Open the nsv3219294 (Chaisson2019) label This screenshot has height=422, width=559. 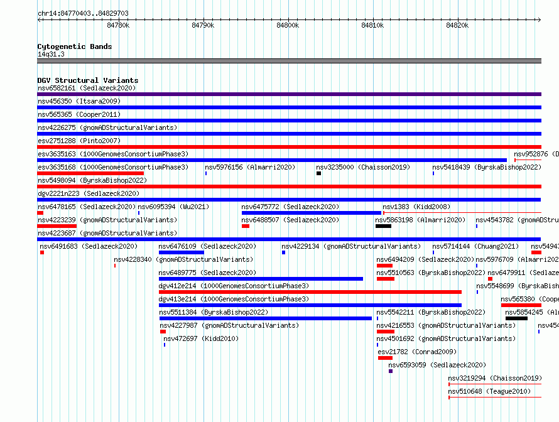point(495,378)
